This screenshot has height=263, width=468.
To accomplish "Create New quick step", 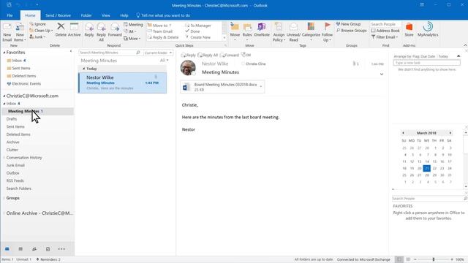I will 198,37.
